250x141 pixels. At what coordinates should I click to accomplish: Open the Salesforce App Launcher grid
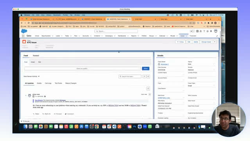pos(23,36)
